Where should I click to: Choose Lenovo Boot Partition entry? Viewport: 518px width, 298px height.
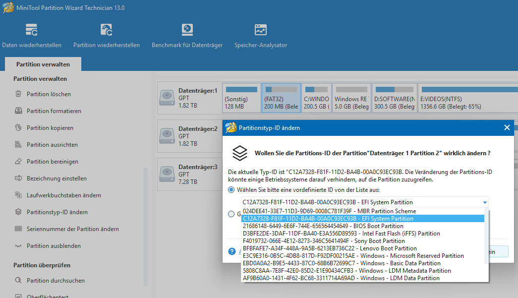362,248
